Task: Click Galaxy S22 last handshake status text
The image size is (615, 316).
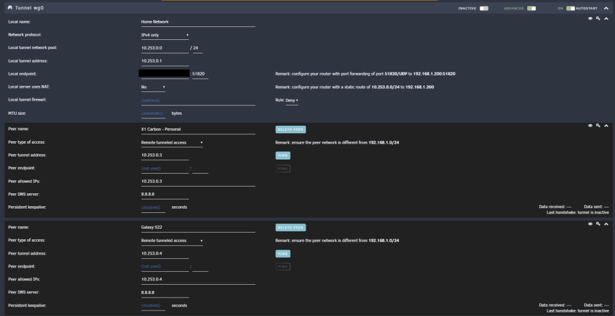Action: click(x=577, y=311)
